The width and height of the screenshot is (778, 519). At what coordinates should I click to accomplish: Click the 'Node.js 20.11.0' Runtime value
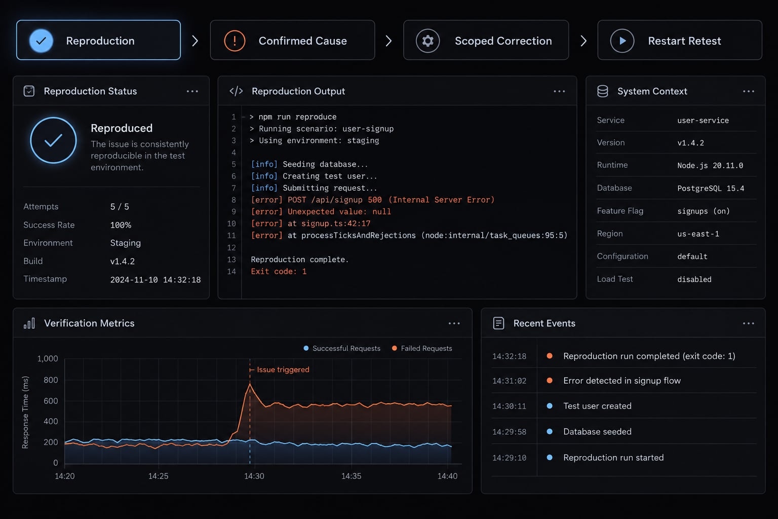(710, 166)
